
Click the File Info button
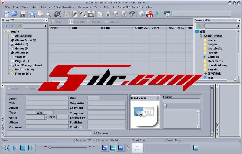pyautogui.click(x=77, y=22)
